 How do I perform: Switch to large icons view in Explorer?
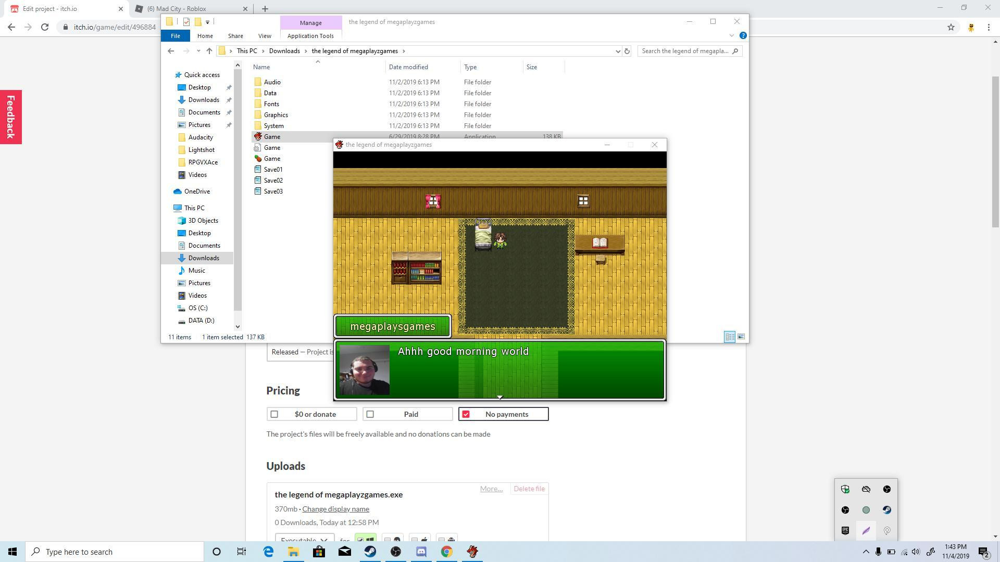coord(741,337)
